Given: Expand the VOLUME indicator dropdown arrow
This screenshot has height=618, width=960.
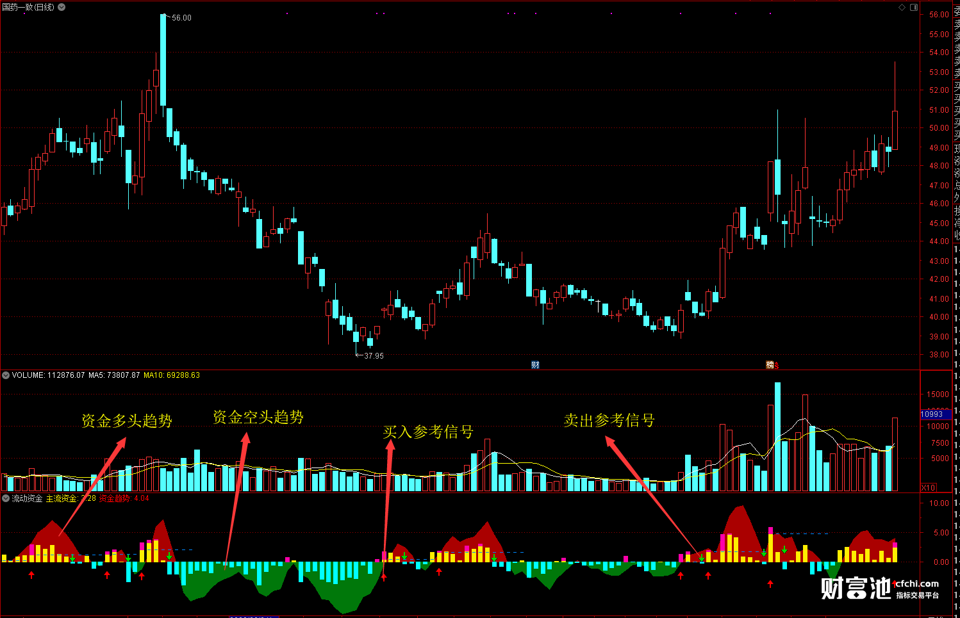Looking at the screenshot, I should (6, 375).
